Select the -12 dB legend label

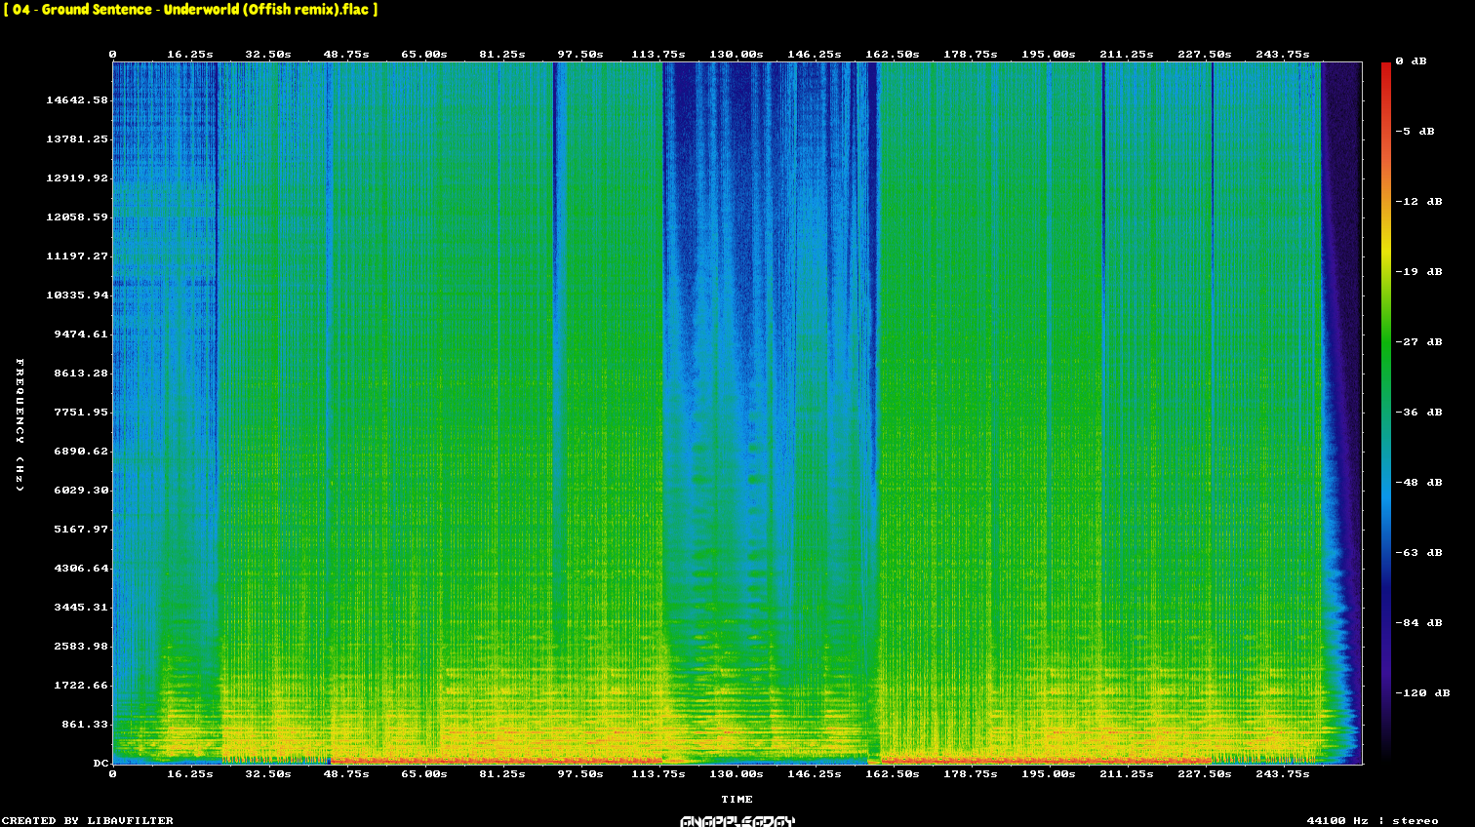[1418, 202]
